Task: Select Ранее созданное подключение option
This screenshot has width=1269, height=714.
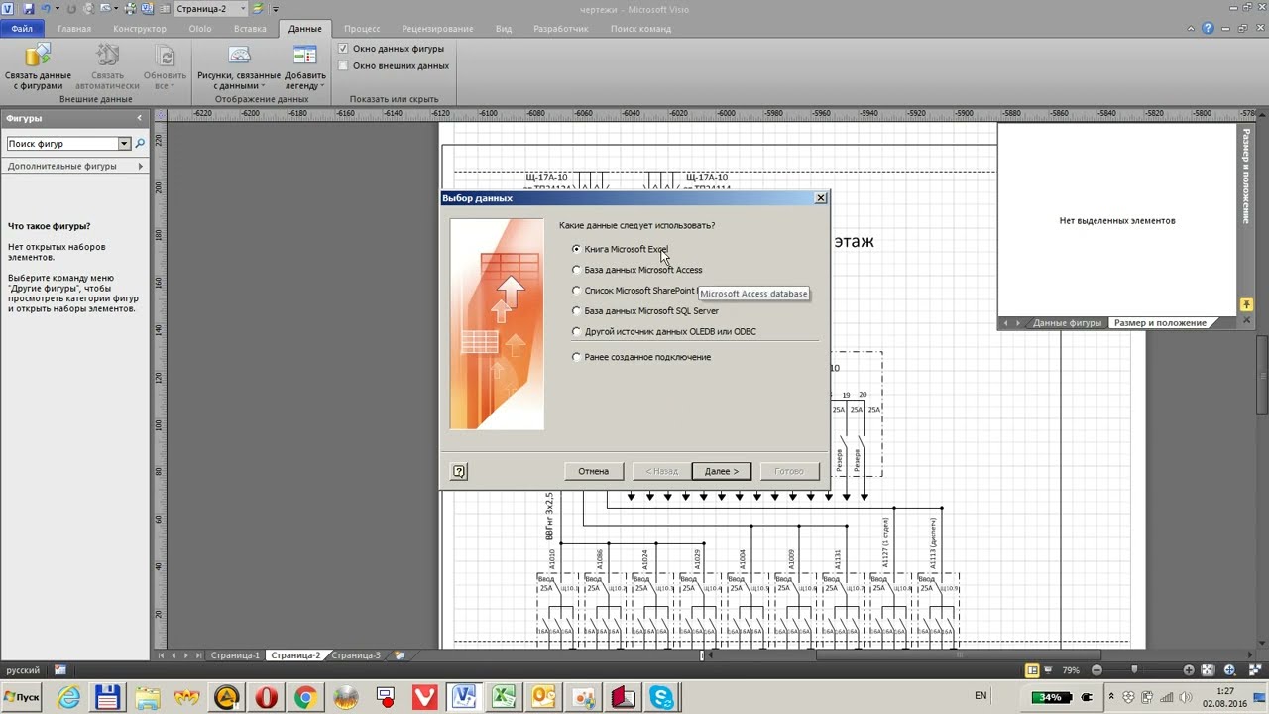Action: pos(577,357)
